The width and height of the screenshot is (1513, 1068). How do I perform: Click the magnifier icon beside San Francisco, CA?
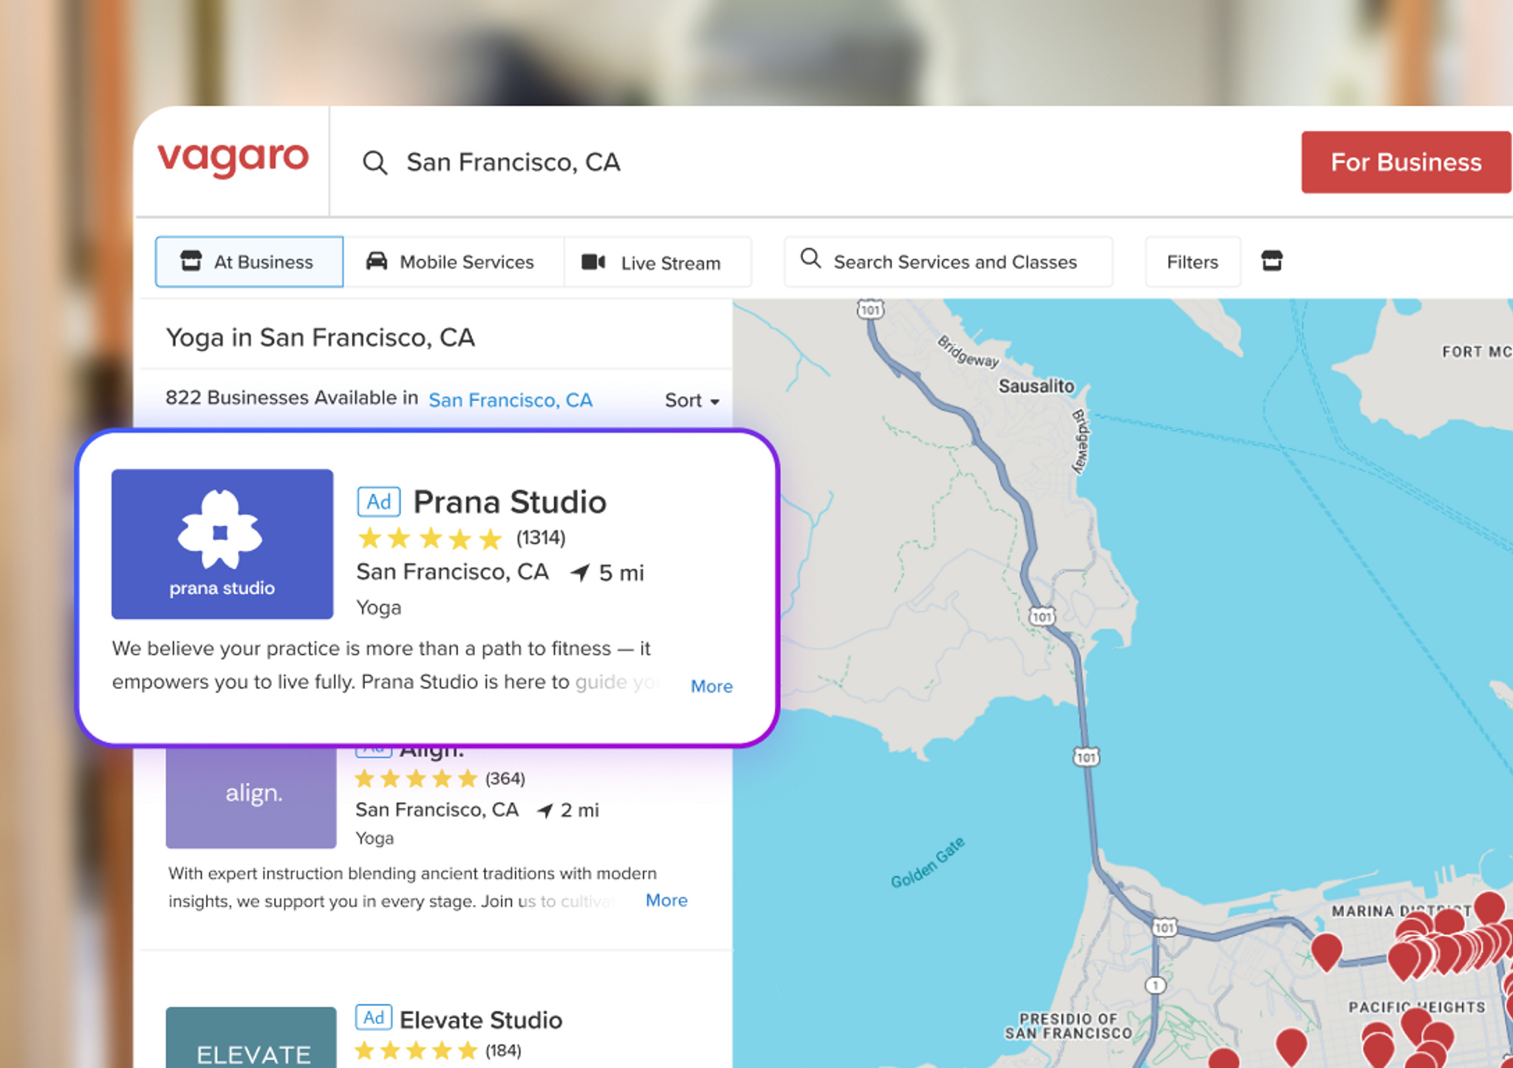coord(375,162)
